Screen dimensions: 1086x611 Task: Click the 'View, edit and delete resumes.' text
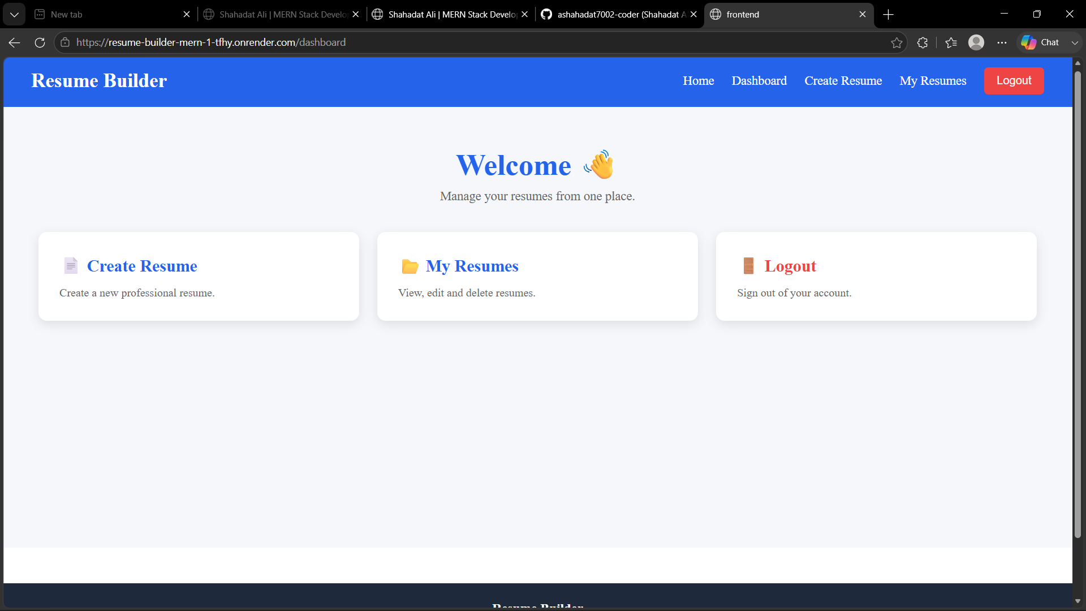(x=467, y=293)
